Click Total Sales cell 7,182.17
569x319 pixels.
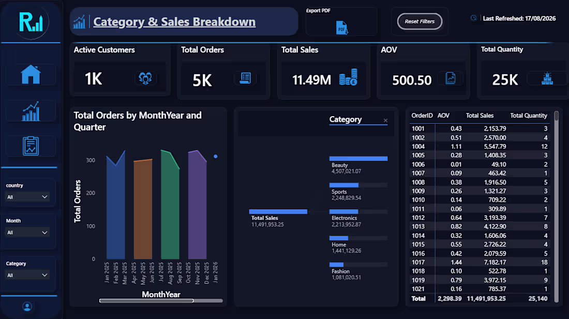(495, 262)
